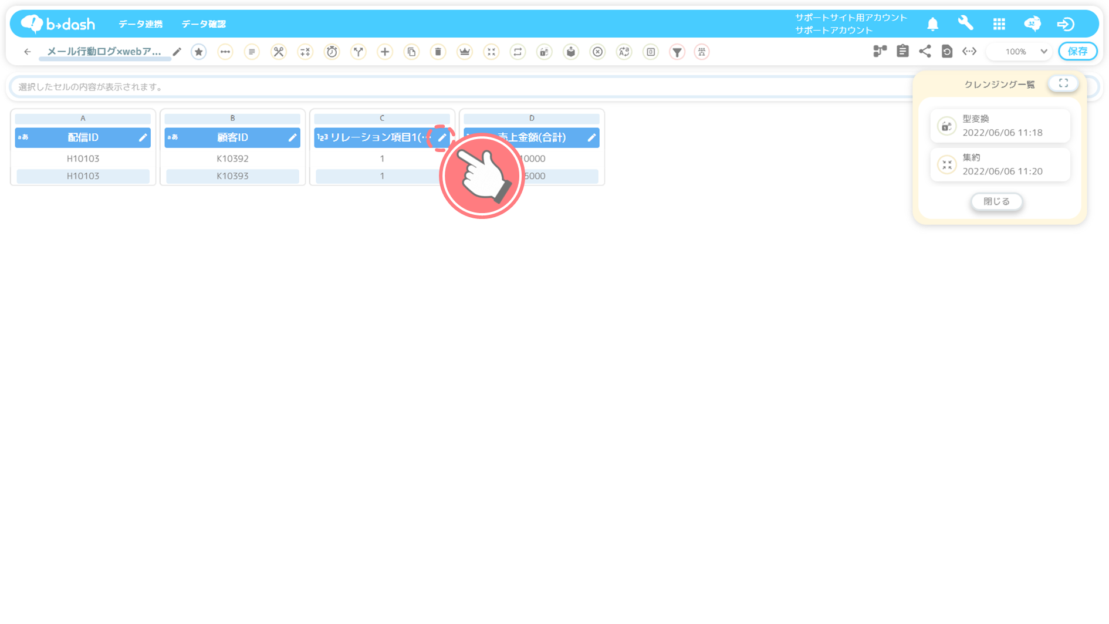Click the dotted grid icon after filter
1109x624 pixels.
[702, 52]
